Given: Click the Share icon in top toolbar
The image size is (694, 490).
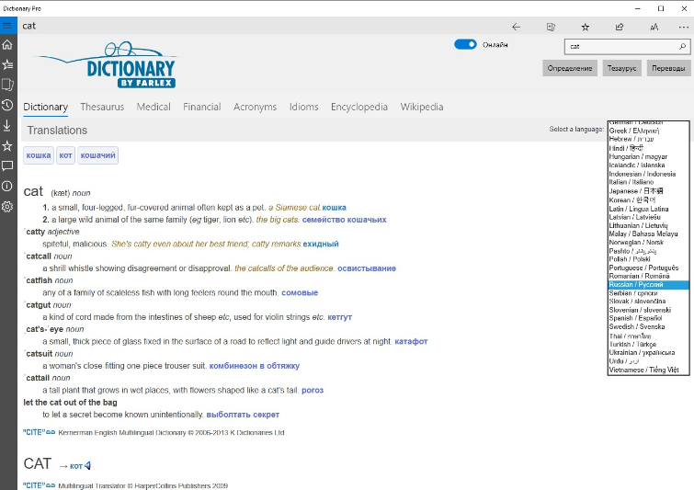Looking at the screenshot, I should [x=620, y=27].
